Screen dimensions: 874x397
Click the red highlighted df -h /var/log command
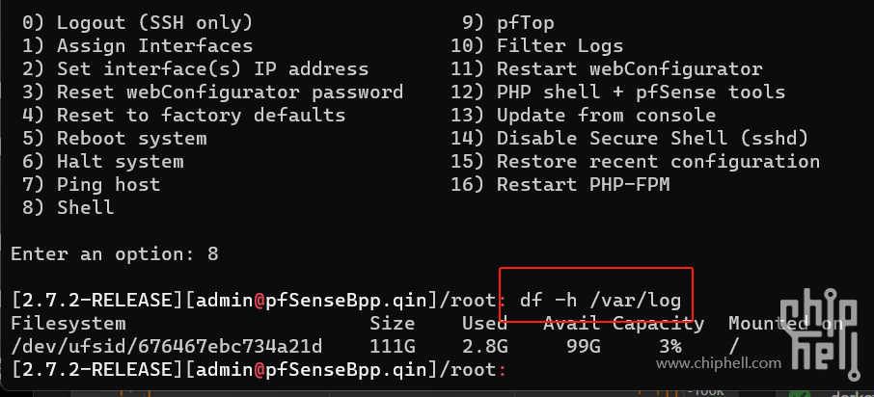click(x=600, y=301)
